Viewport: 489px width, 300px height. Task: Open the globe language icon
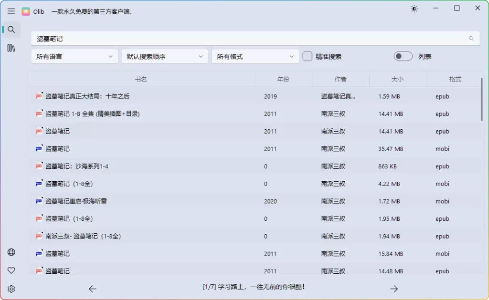(11, 252)
